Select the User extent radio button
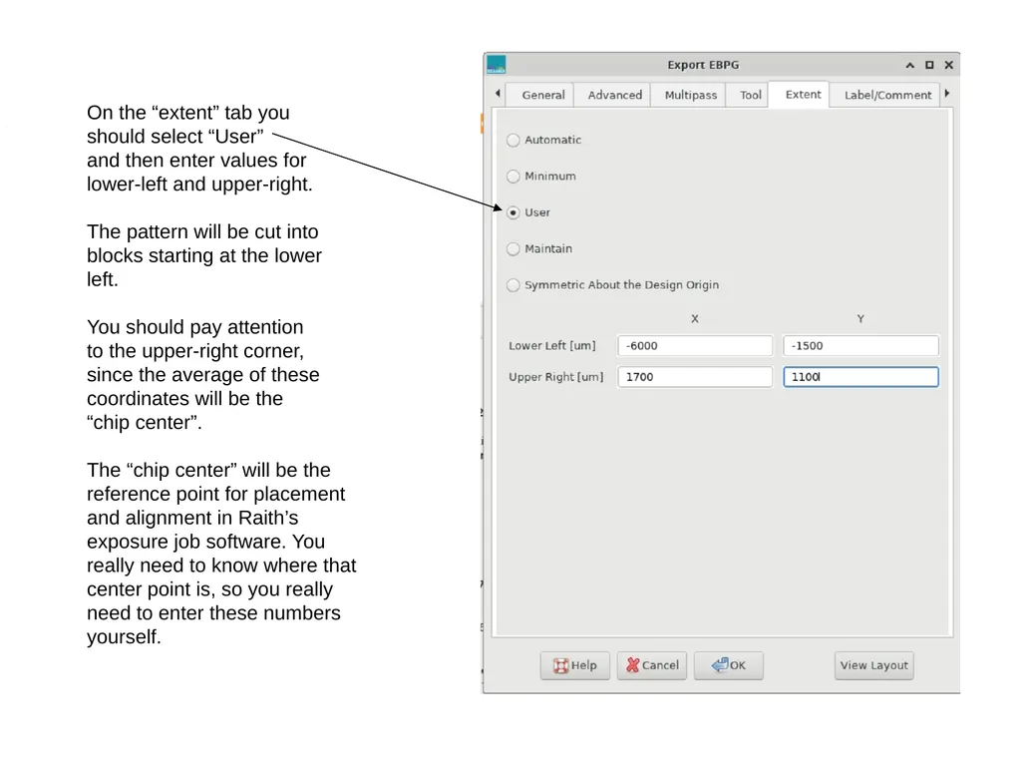Viewport: 1021px width, 766px height. [513, 213]
